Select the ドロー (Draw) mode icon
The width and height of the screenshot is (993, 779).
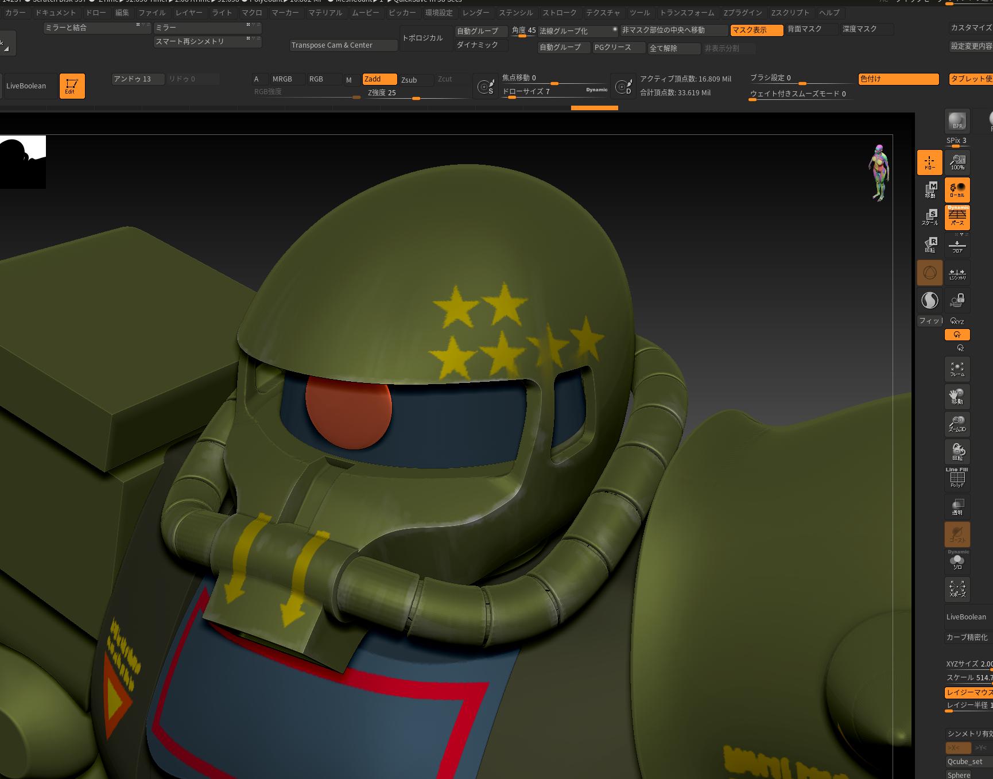929,162
